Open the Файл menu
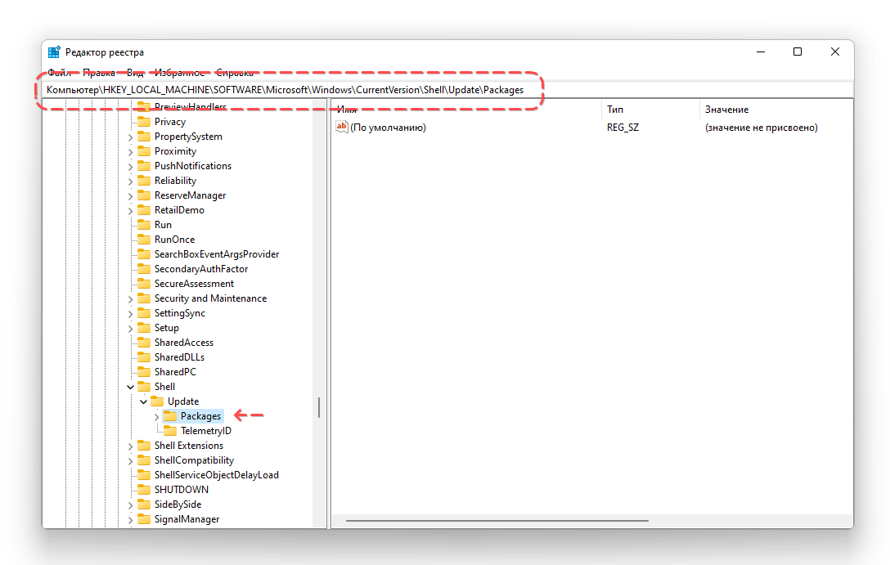Image resolution: width=890 pixels, height=565 pixels. coord(59,73)
